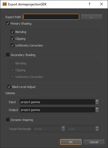Confirm export with the OK button
108x148 pixels.
[x=71, y=142]
